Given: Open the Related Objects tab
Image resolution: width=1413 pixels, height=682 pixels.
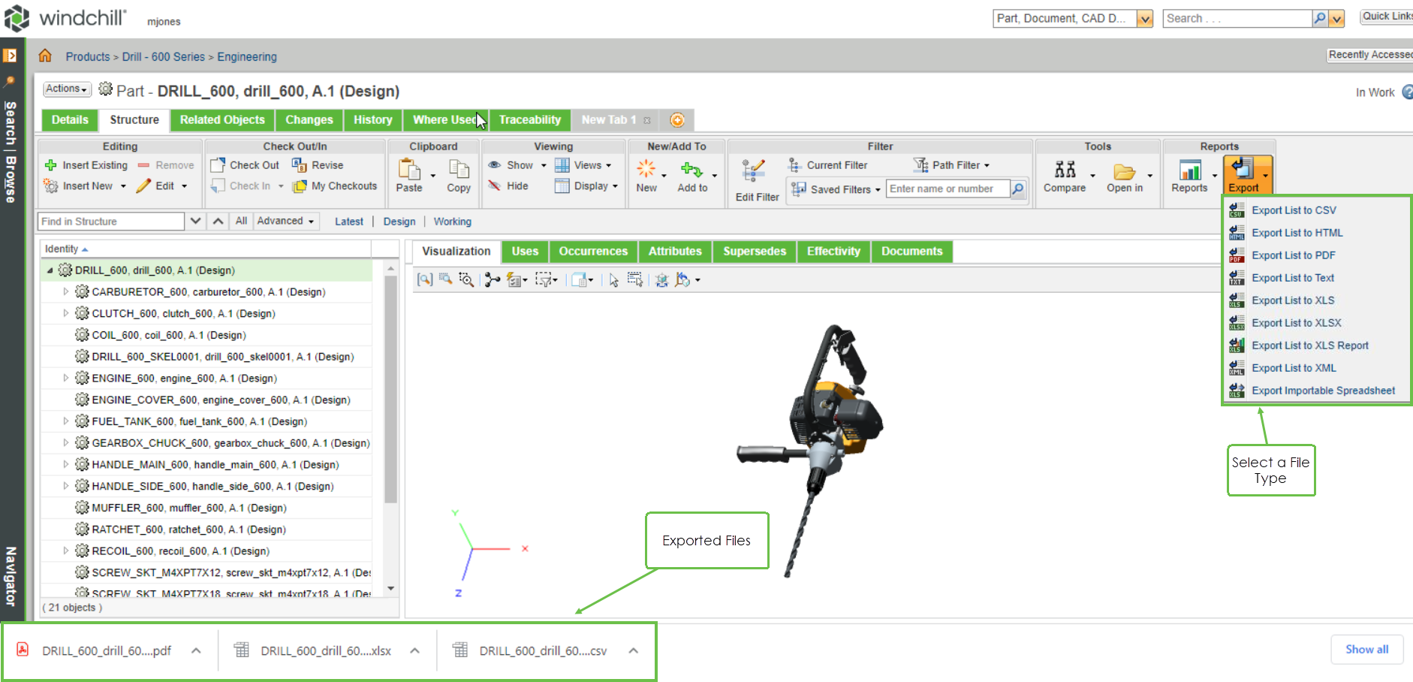Looking at the screenshot, I should (x=222, y=120).
